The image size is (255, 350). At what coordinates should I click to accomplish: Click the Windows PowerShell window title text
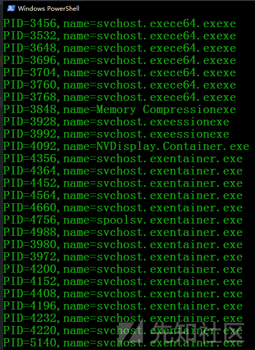(49, 9)
